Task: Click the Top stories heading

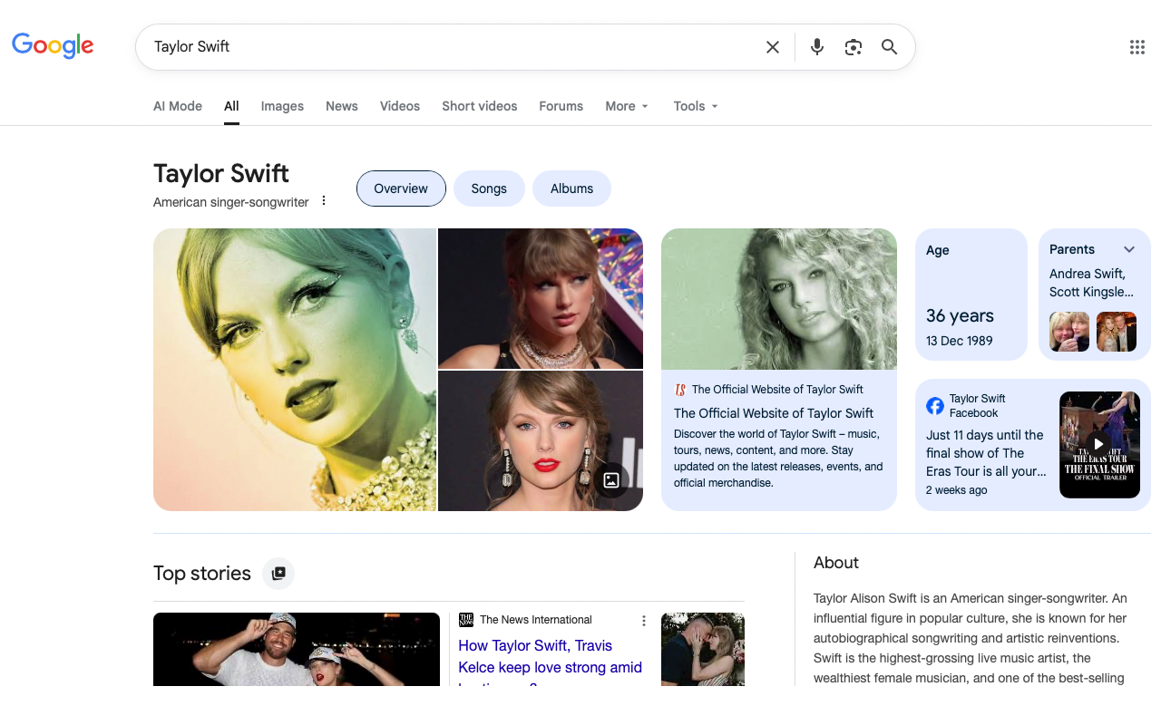Action: pyautogui.click(x=202, y=573)
